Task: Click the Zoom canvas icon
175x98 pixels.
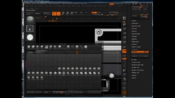Action: (x=124, y=29)
